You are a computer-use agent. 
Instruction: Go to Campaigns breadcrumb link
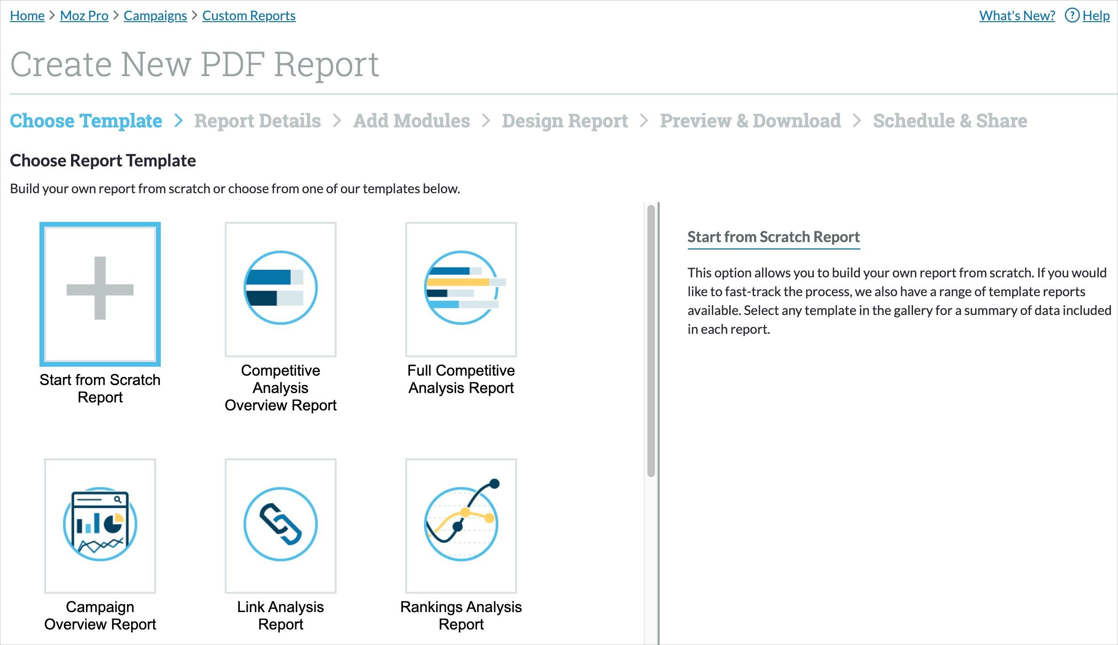click(155, 15)
